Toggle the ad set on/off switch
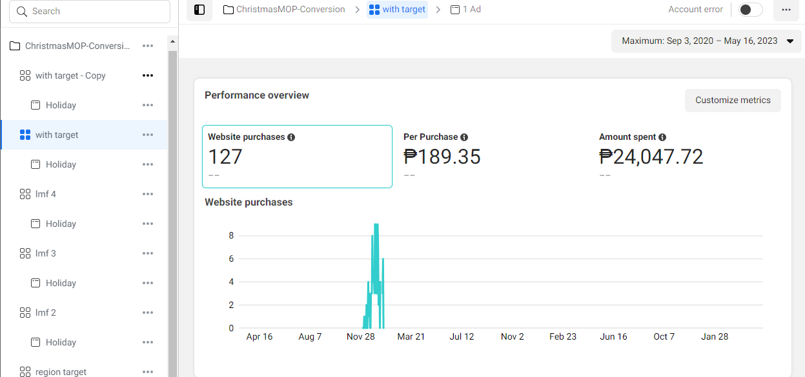This screenshot has height=377, width=805. click(x=750, y=10)
